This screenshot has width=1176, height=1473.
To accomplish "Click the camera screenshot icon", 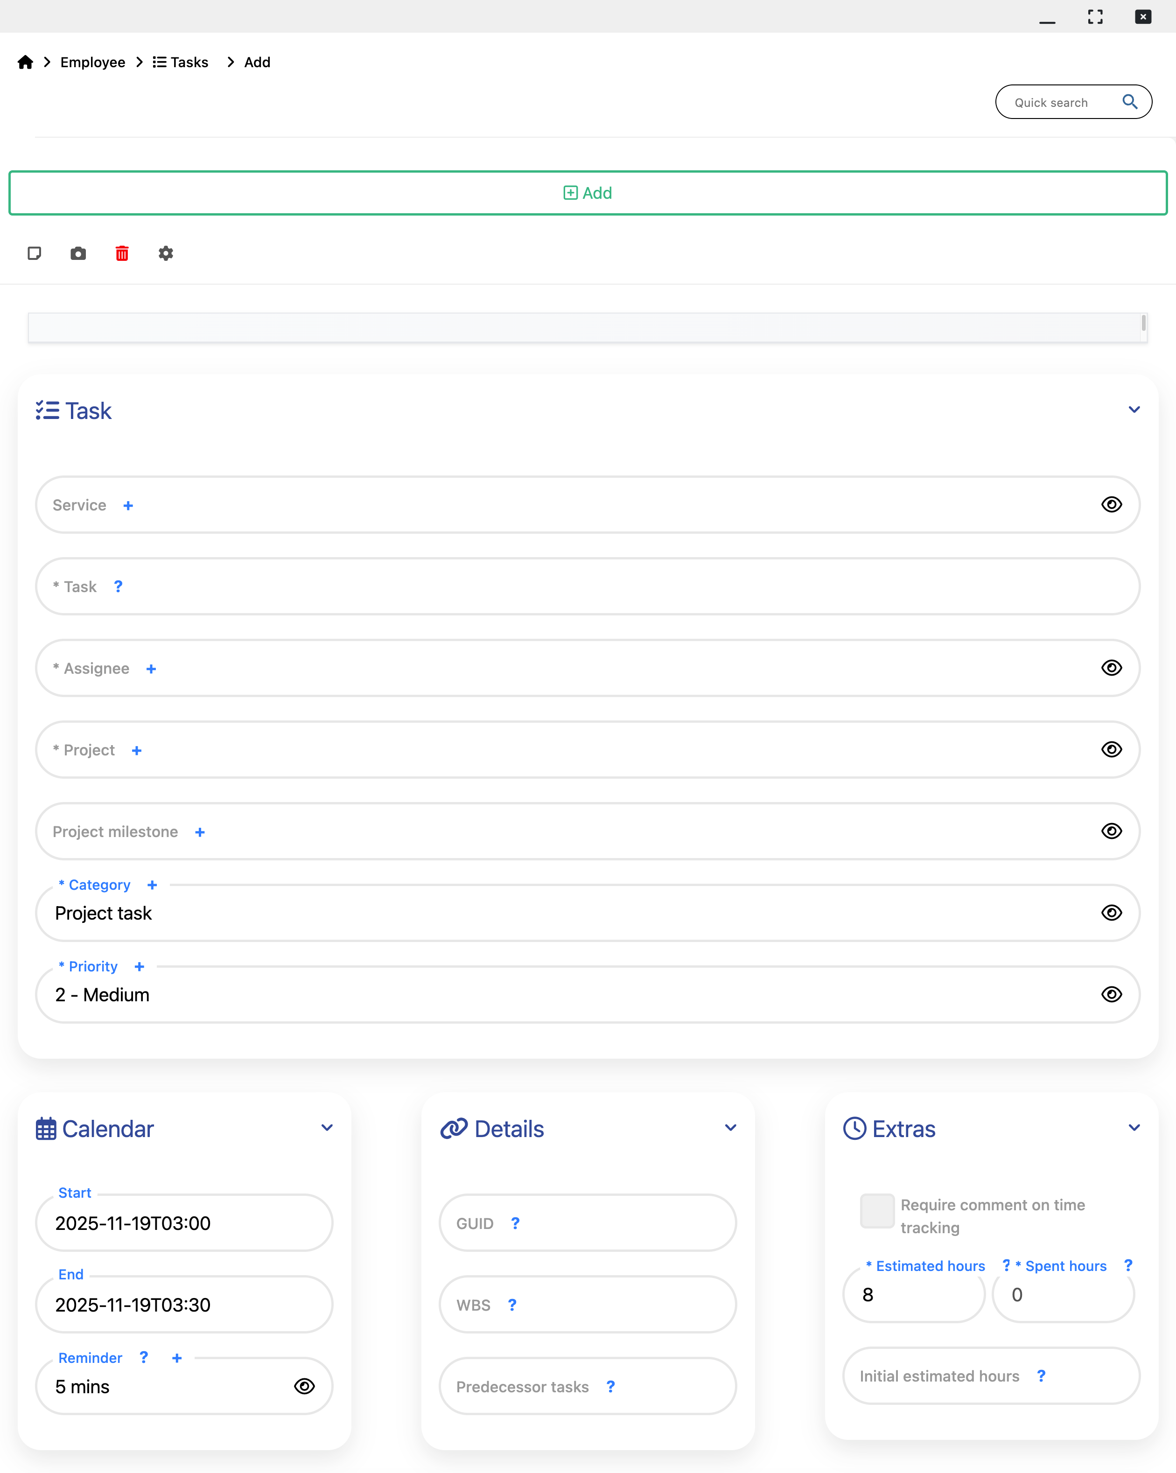I will coord(78,253).
